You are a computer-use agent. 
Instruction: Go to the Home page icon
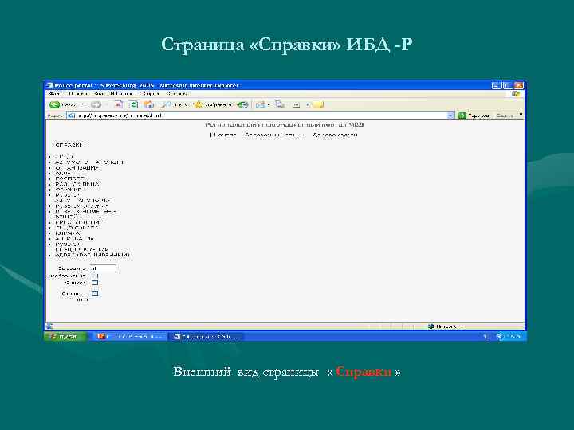148,104
